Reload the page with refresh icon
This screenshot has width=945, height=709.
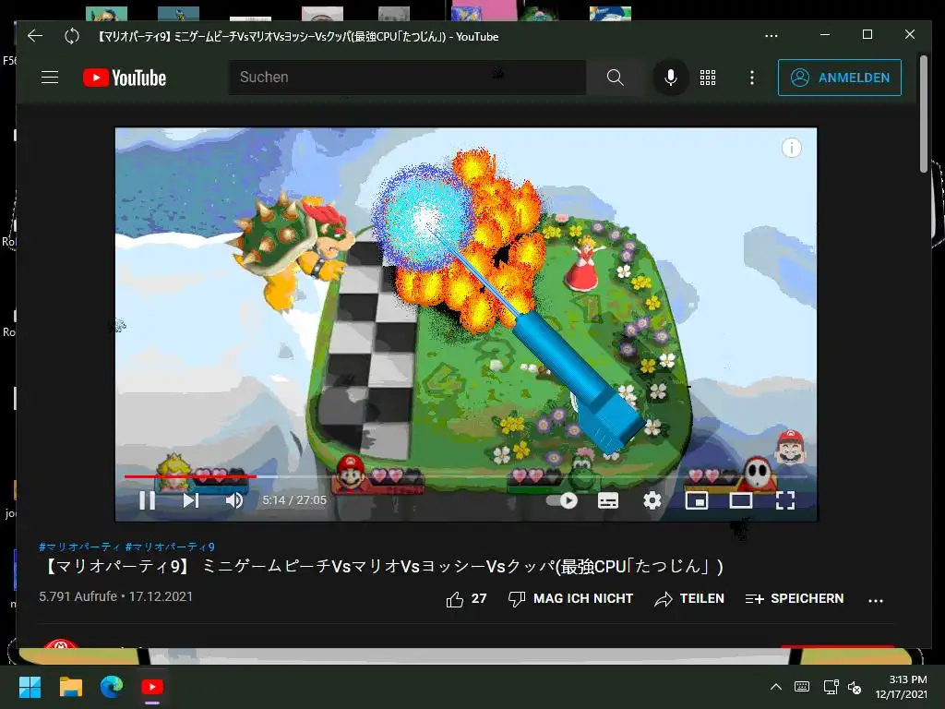tap(72, 36)
